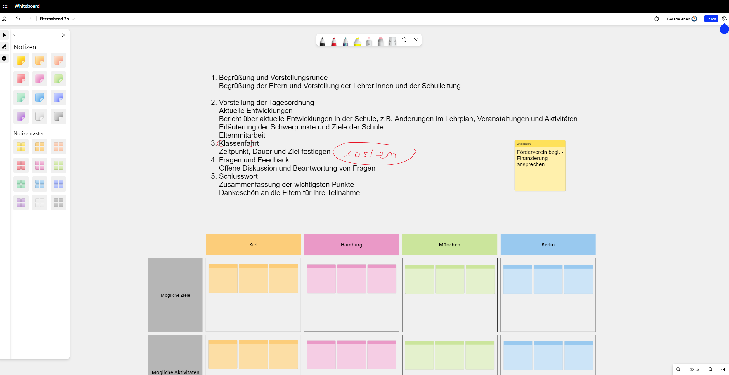Go back in the Notizen panel

click(x=16, y=35)
